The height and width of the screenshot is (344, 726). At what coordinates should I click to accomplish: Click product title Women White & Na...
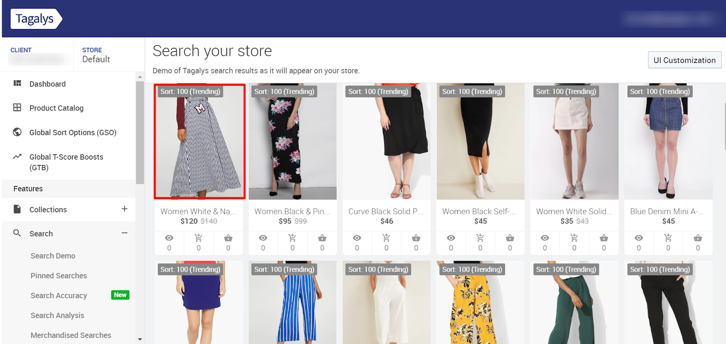[x=198, y=211]
